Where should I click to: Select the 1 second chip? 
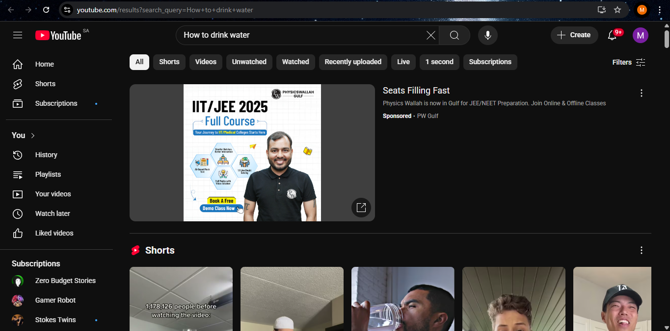[439, 62]
